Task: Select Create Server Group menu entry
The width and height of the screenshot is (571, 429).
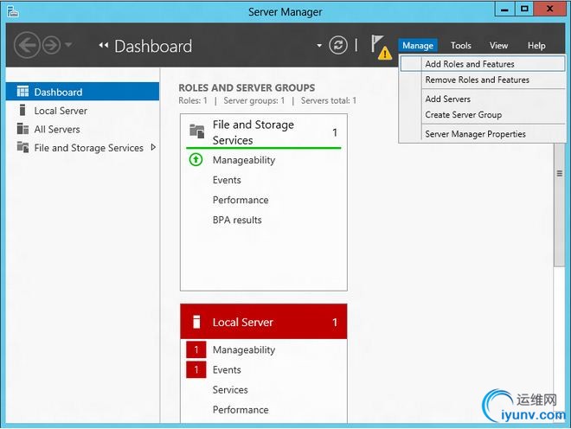Action: (x=483, y=115)
